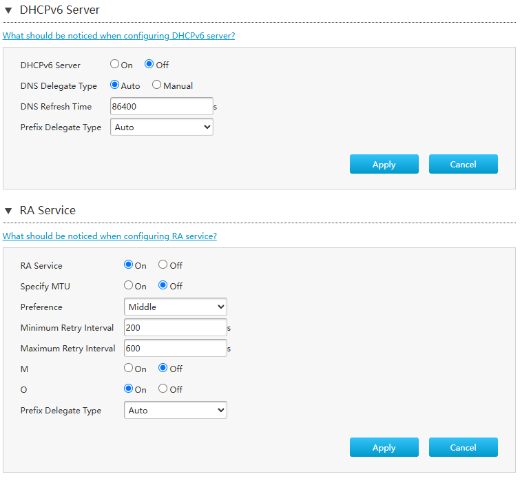The image size is (520, 483).
Task: Open DHCPv6 server configuration help link
Action: point(118,36)
